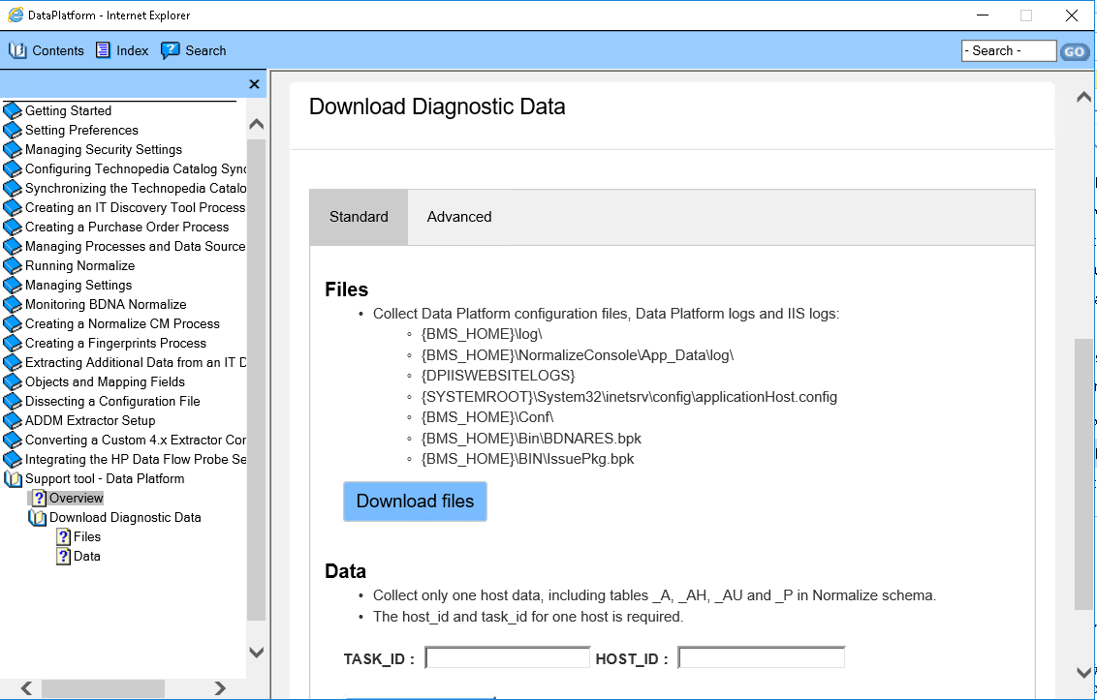Click book icon beside Monitoring BDNA Normalize
Image resolution: width=1097 pixels, height=700 pixels.
[x=13, y=304]
